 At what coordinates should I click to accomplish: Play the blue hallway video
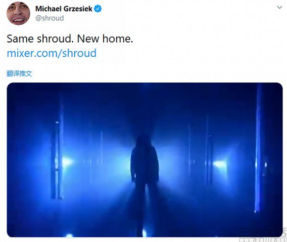[145, 160]
